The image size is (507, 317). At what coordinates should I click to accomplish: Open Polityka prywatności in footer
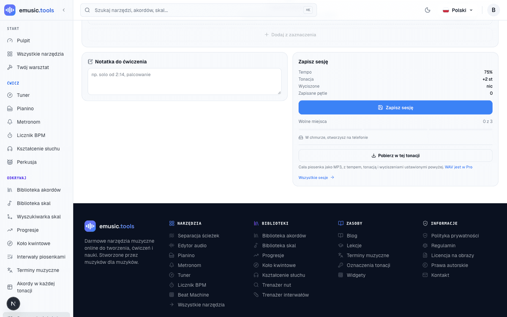pyautogui.click(x=455, y=236)
